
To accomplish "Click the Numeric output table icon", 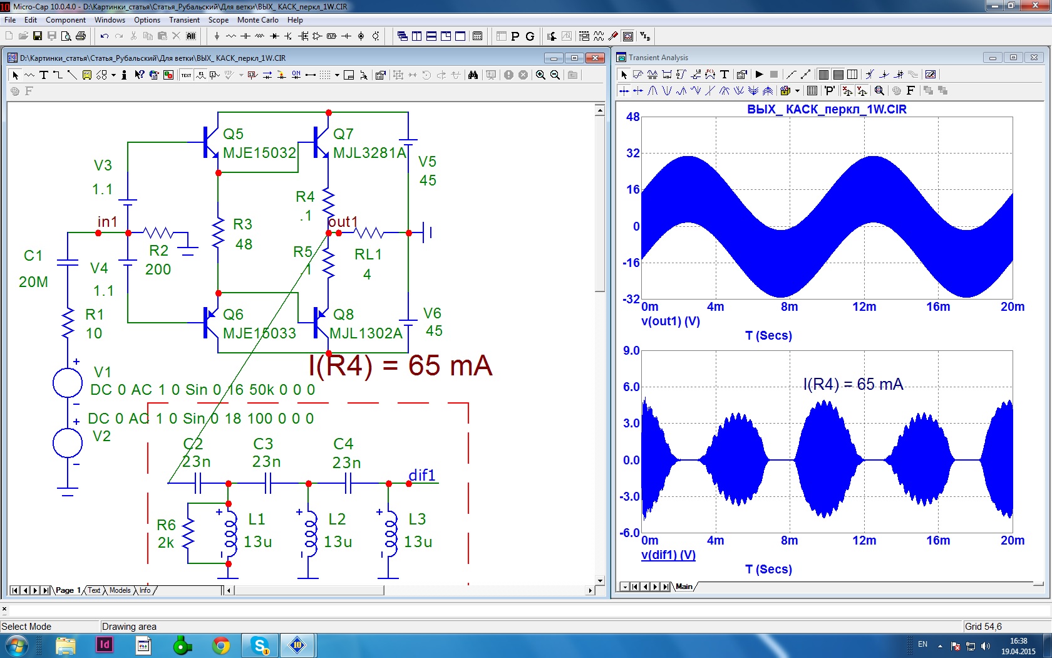I will [812, 91].
